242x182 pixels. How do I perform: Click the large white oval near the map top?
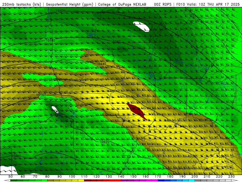pos(141,27)
